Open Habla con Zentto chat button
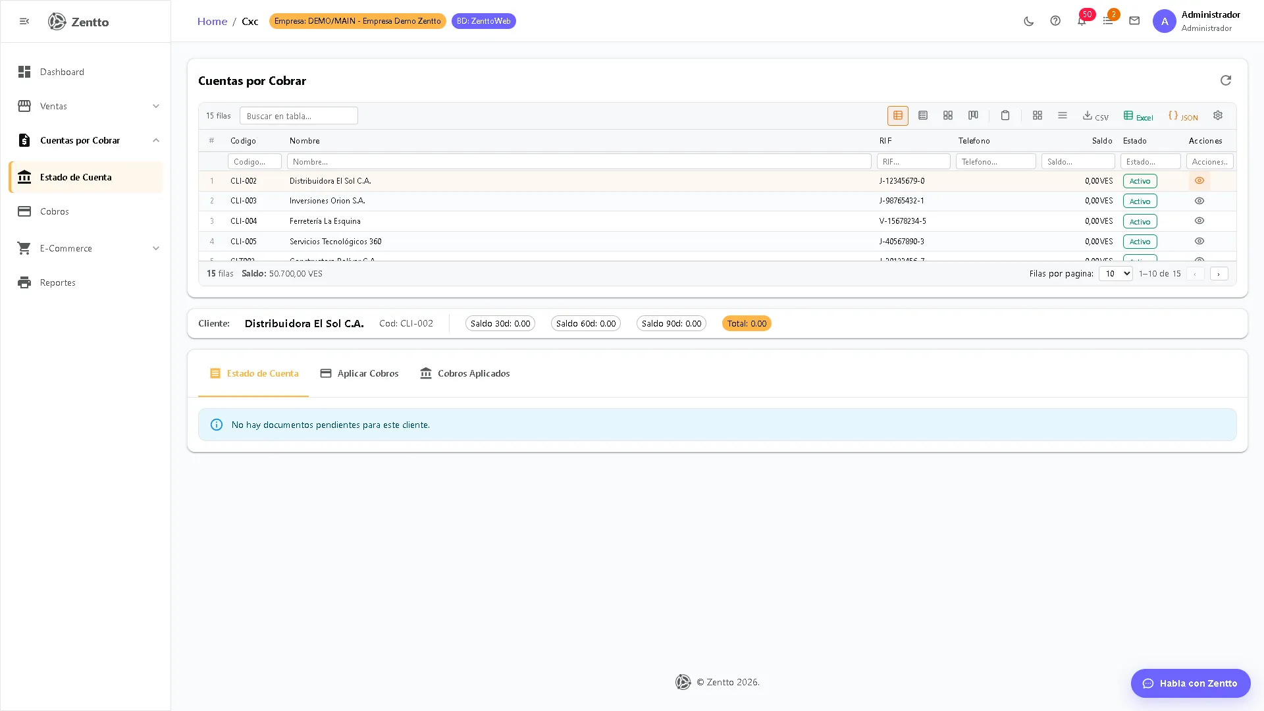This screenshot has height=711, width=1264. click(x=1190, y=683)
